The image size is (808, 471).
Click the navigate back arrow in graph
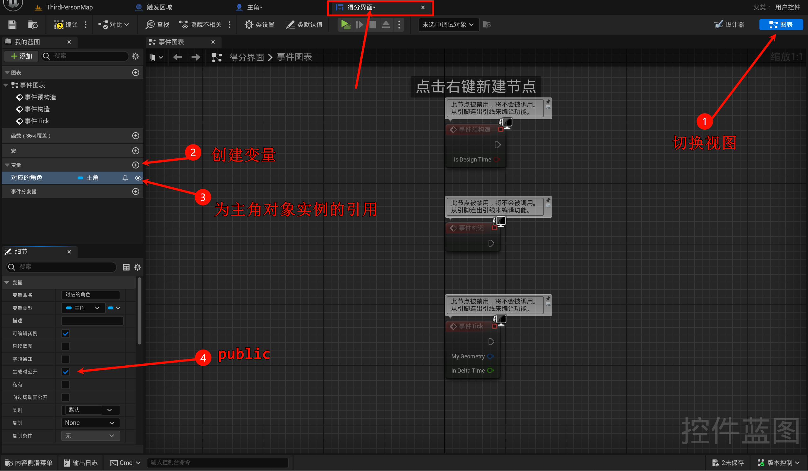[x=177, y=57]
